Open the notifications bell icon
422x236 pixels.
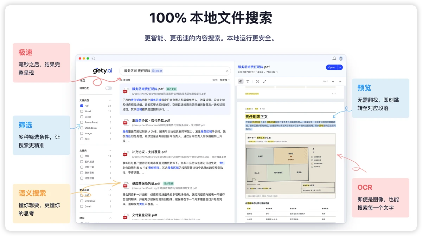(x=334, y=58)
